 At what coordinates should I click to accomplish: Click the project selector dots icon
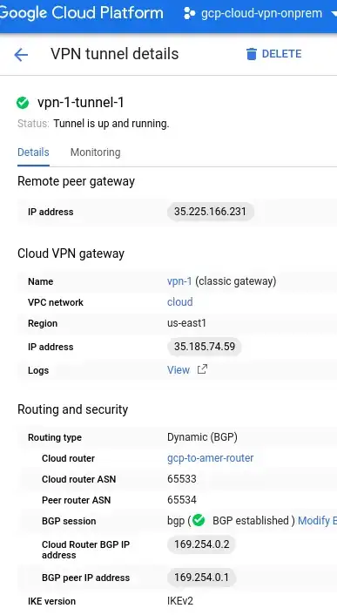[189, 14]
